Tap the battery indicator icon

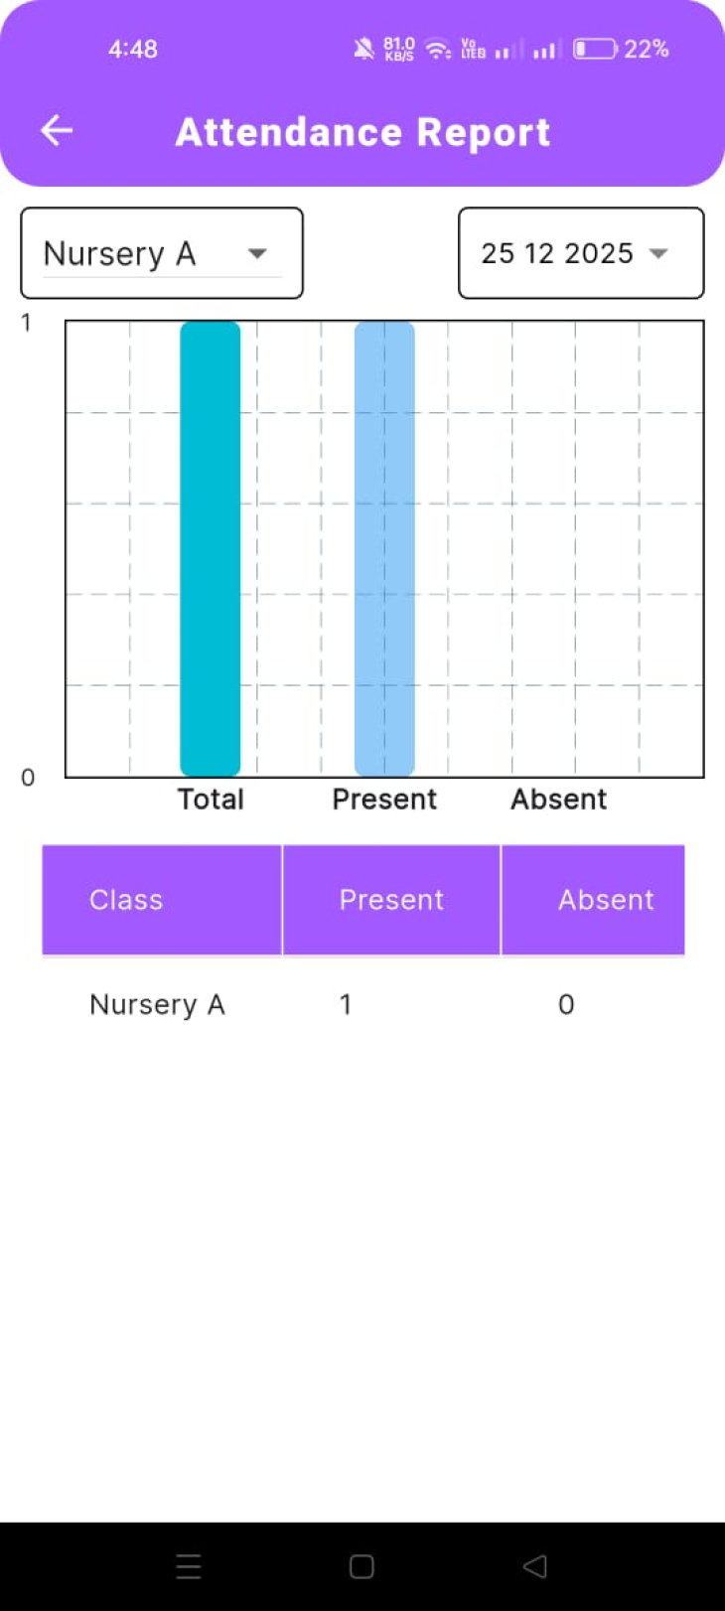(x=595, y=49)
